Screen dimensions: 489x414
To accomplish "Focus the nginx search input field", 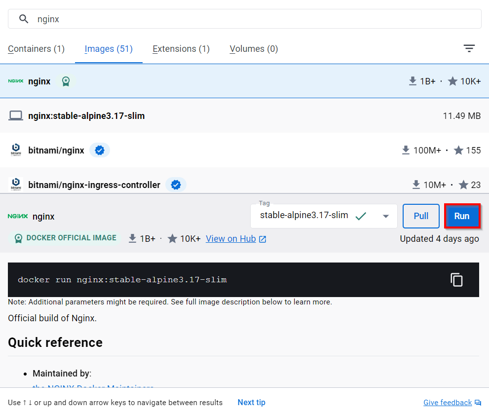I will (245, 19).
